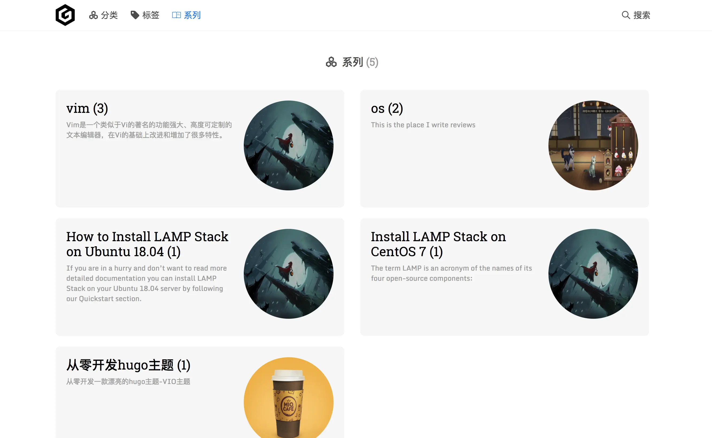Click the 标签 tag icon
Viewport: 712px width, 438px height.
point(135,15)
